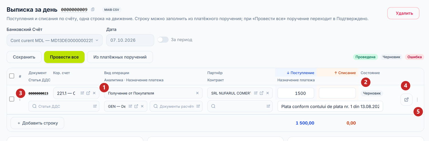Click the Черновик status in row 0000000023
The height and width of the screenshot is (141, 429).
[372, 93]
